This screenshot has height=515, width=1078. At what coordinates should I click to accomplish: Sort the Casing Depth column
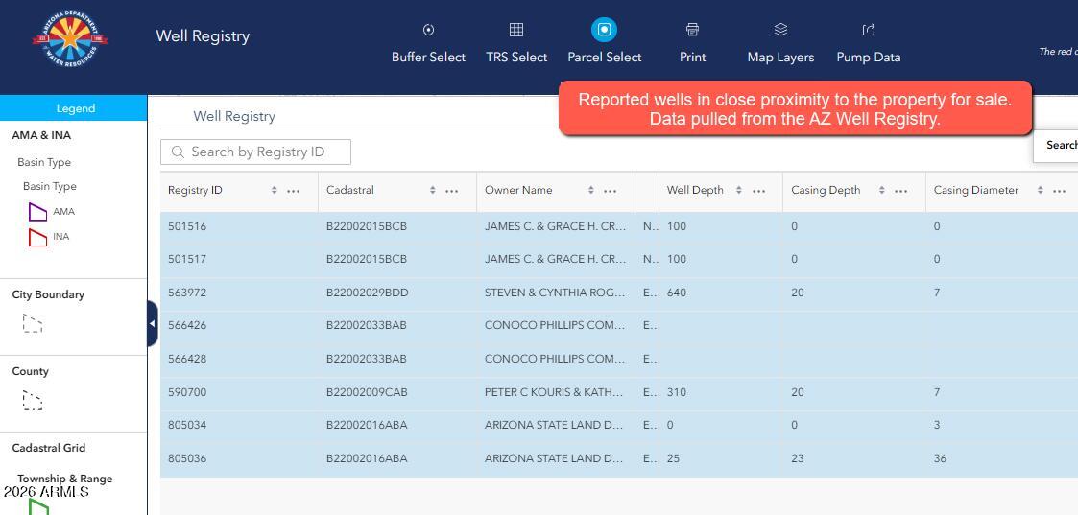882,190
